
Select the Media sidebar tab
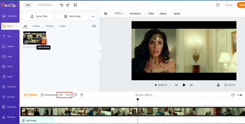coord(10,26)
